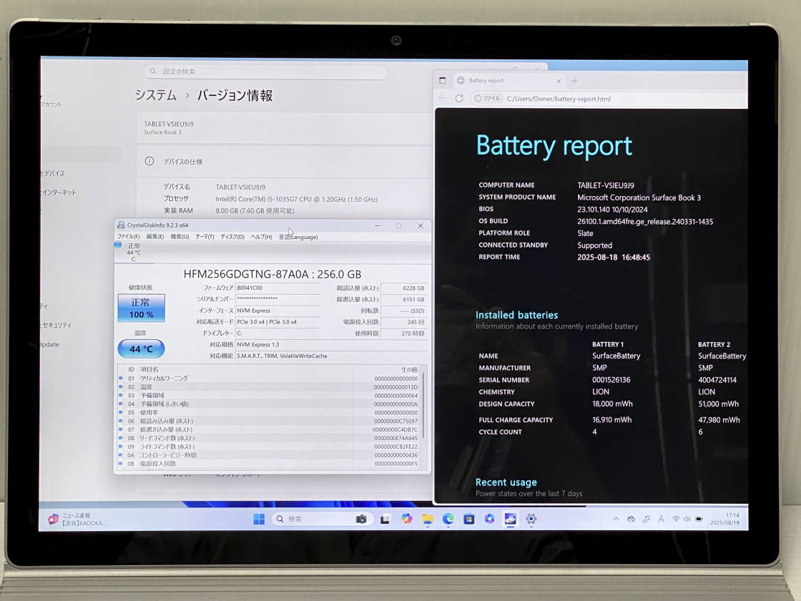Open the Edge tab actions menu icon
This screenshot has width=801, height=601.
(x=443, y=81)
